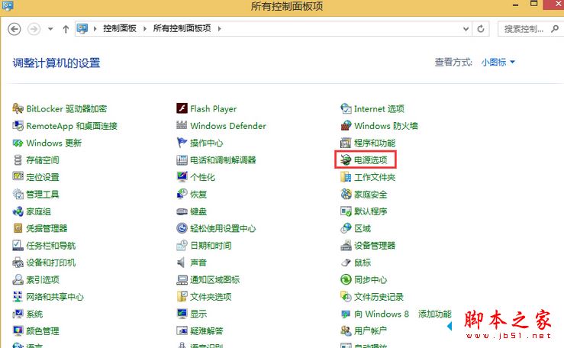The image size is (564, 348).
Task: Click the 区域 link
Action: pos(363,229)
